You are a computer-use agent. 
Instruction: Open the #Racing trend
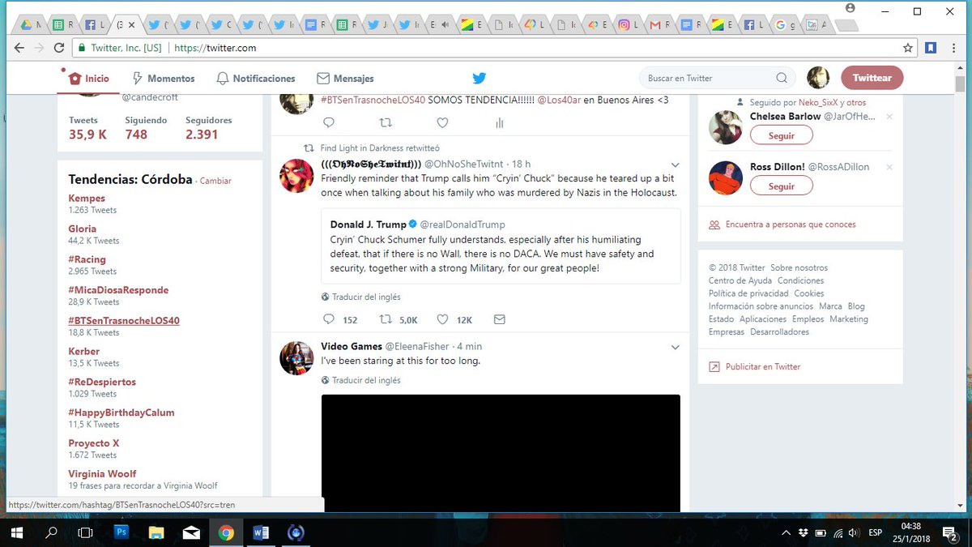pyautogui.click(x=87, y=259)
